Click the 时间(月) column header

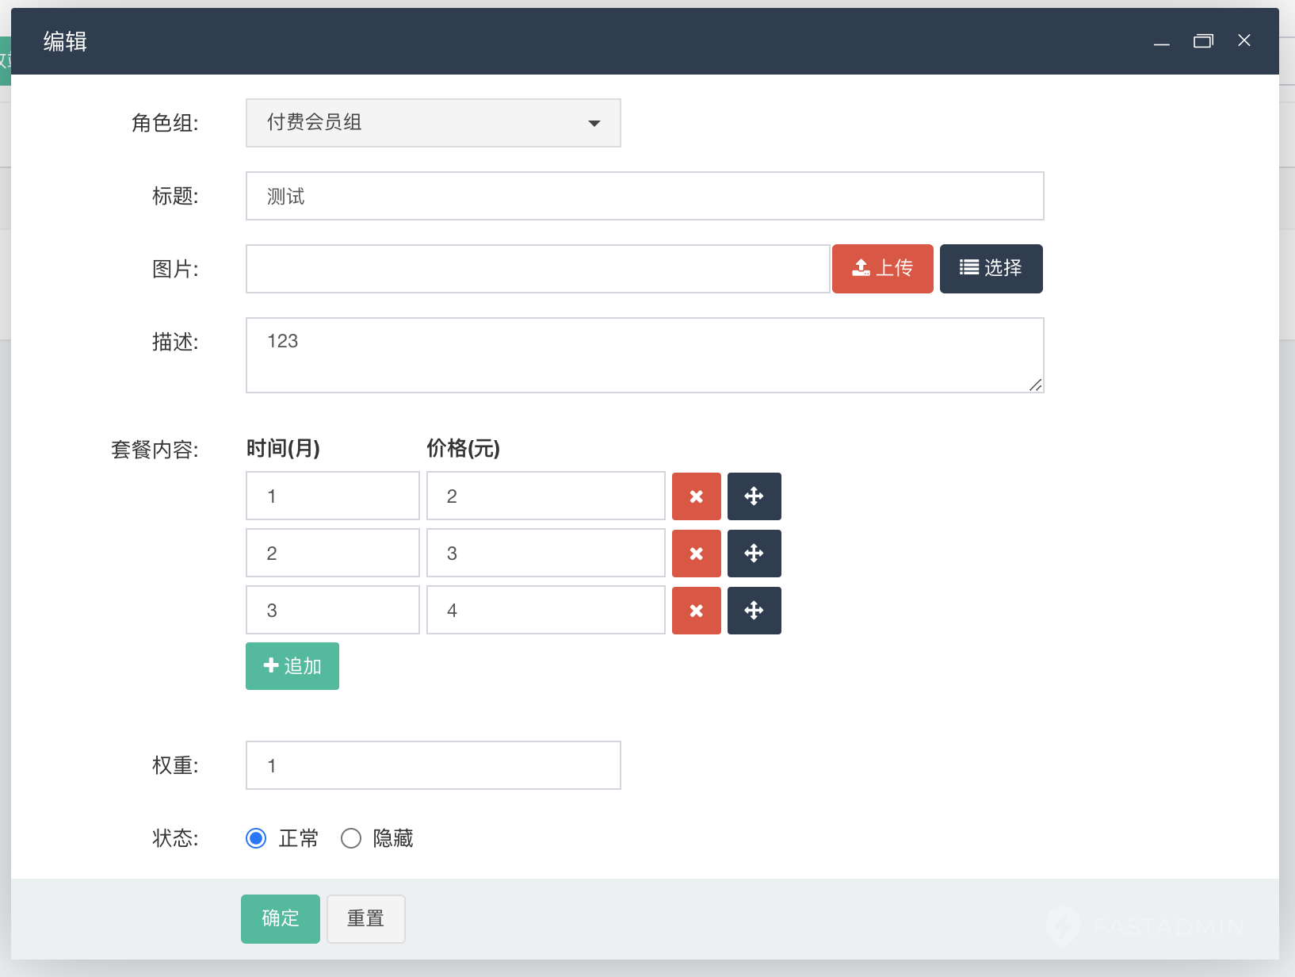tap(283, 449)
